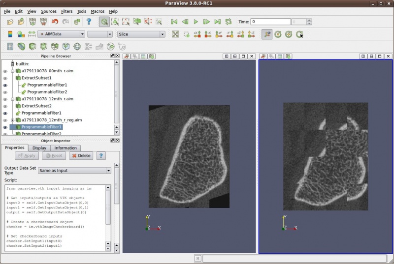Increment the Time stepper value
The height and width of the screenshot is (264, 394).
pos(309,20)
